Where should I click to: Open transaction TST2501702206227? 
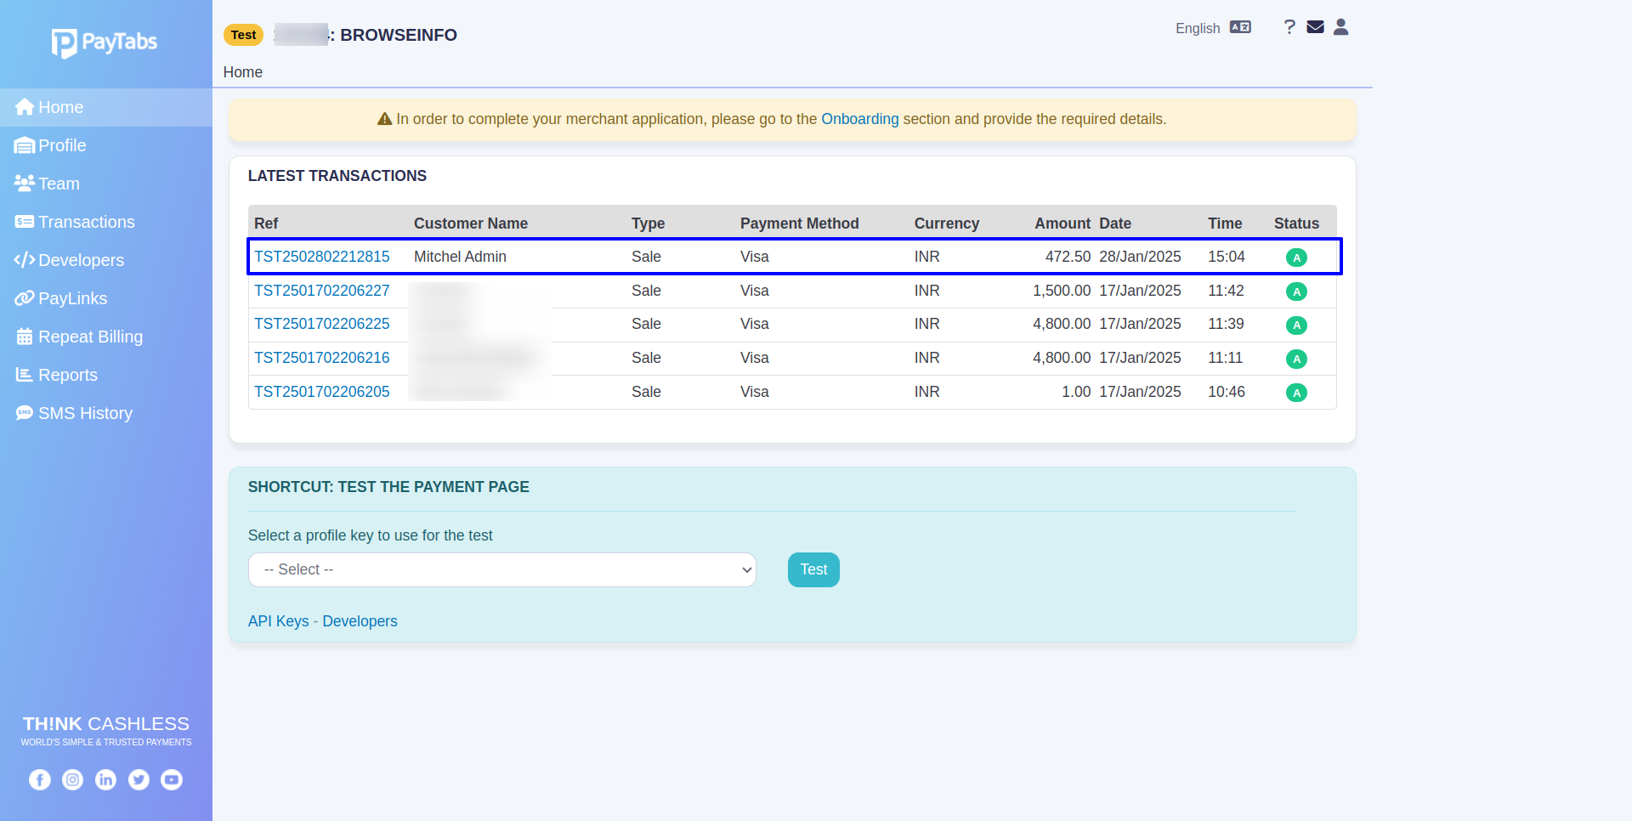(321, 291)
